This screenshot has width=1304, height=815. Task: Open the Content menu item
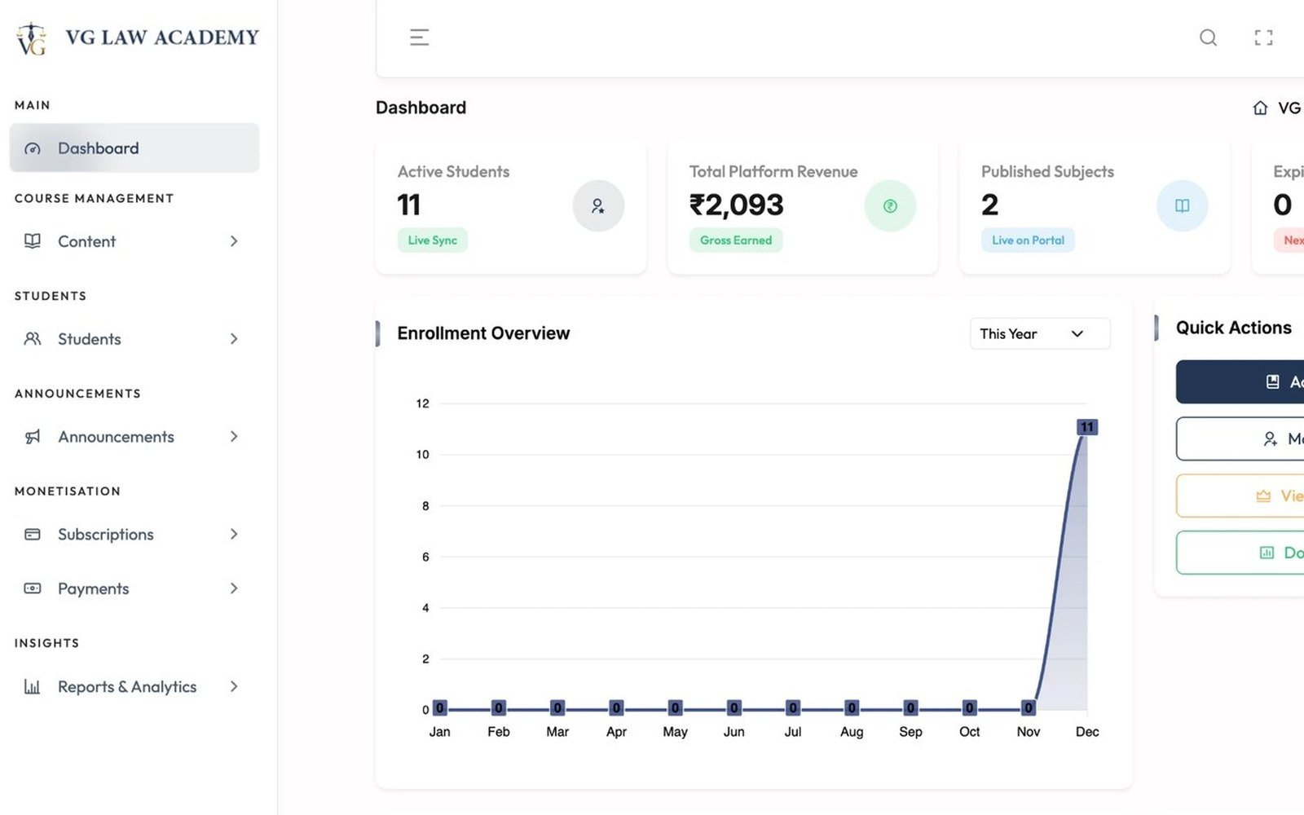[134, 241]
